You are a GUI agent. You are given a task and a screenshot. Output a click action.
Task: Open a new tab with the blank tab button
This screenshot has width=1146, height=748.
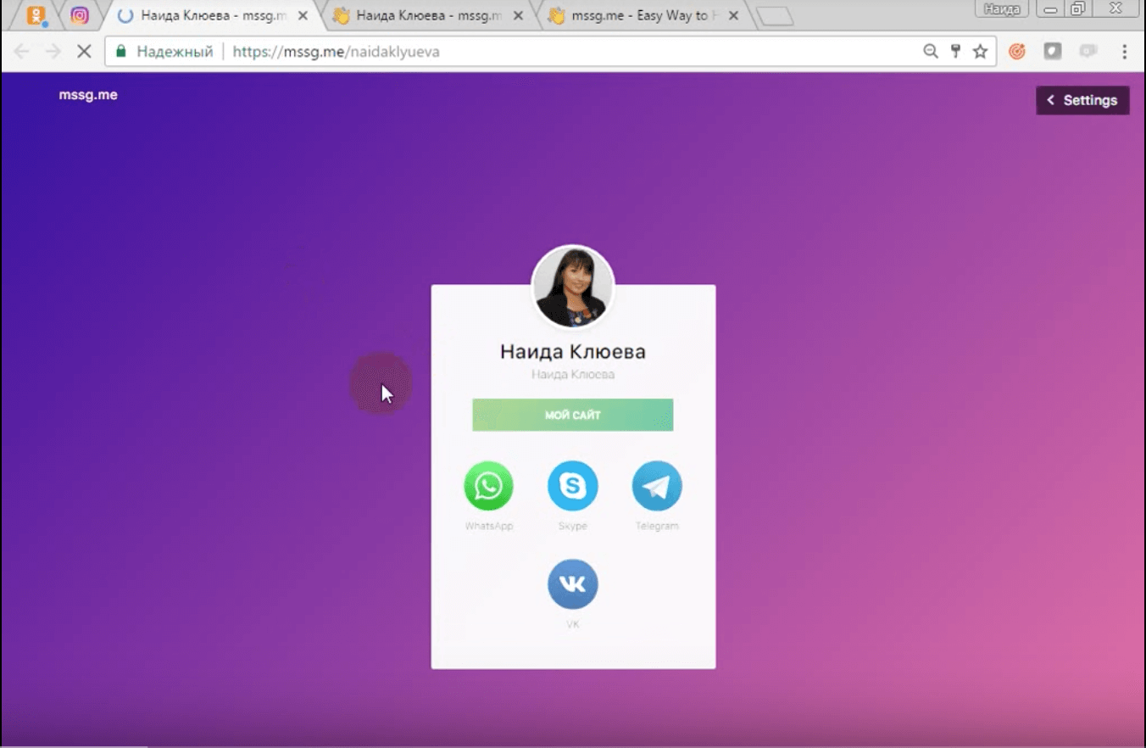point(774,16)
